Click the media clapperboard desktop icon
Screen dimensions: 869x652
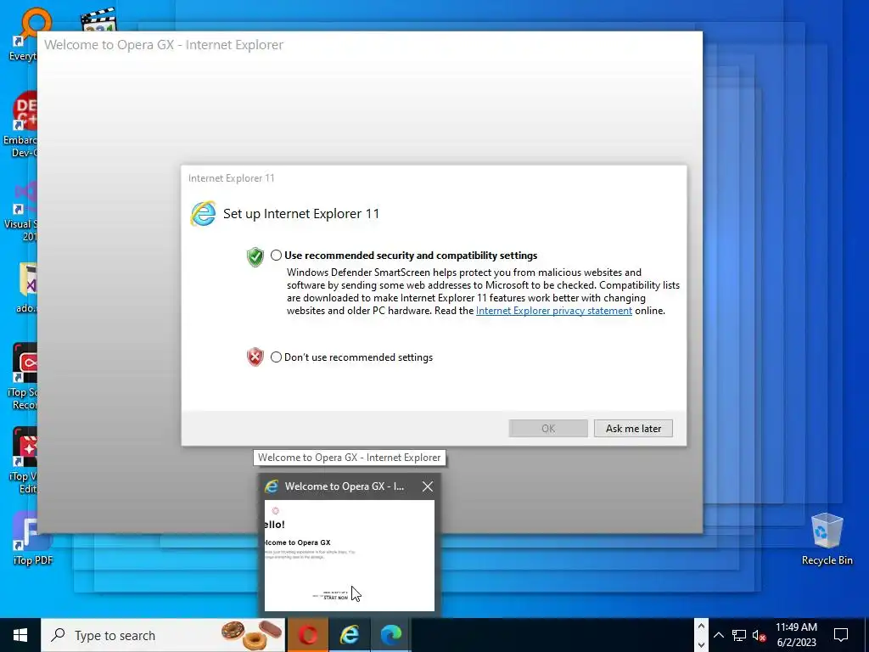98,20
